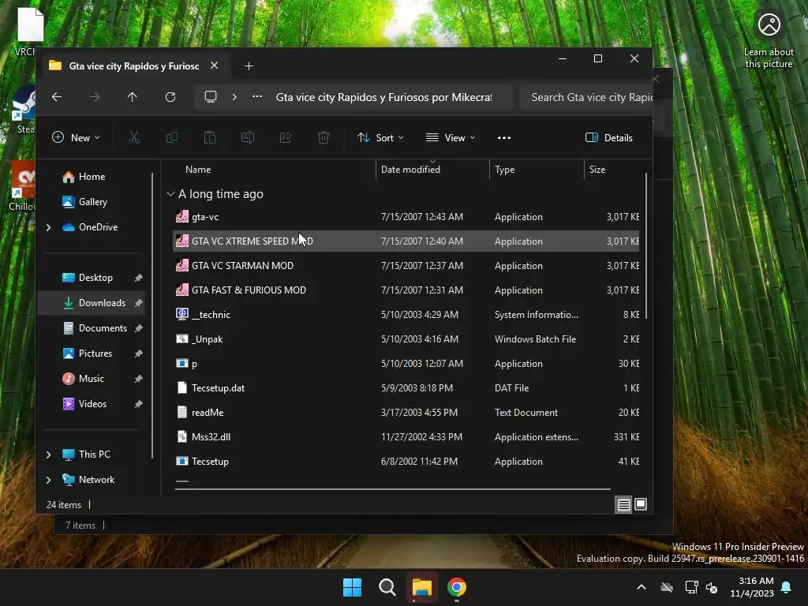Expand the OneDrive tree node
This screenshot has width=808, height=606.
[x=48, y=227]
